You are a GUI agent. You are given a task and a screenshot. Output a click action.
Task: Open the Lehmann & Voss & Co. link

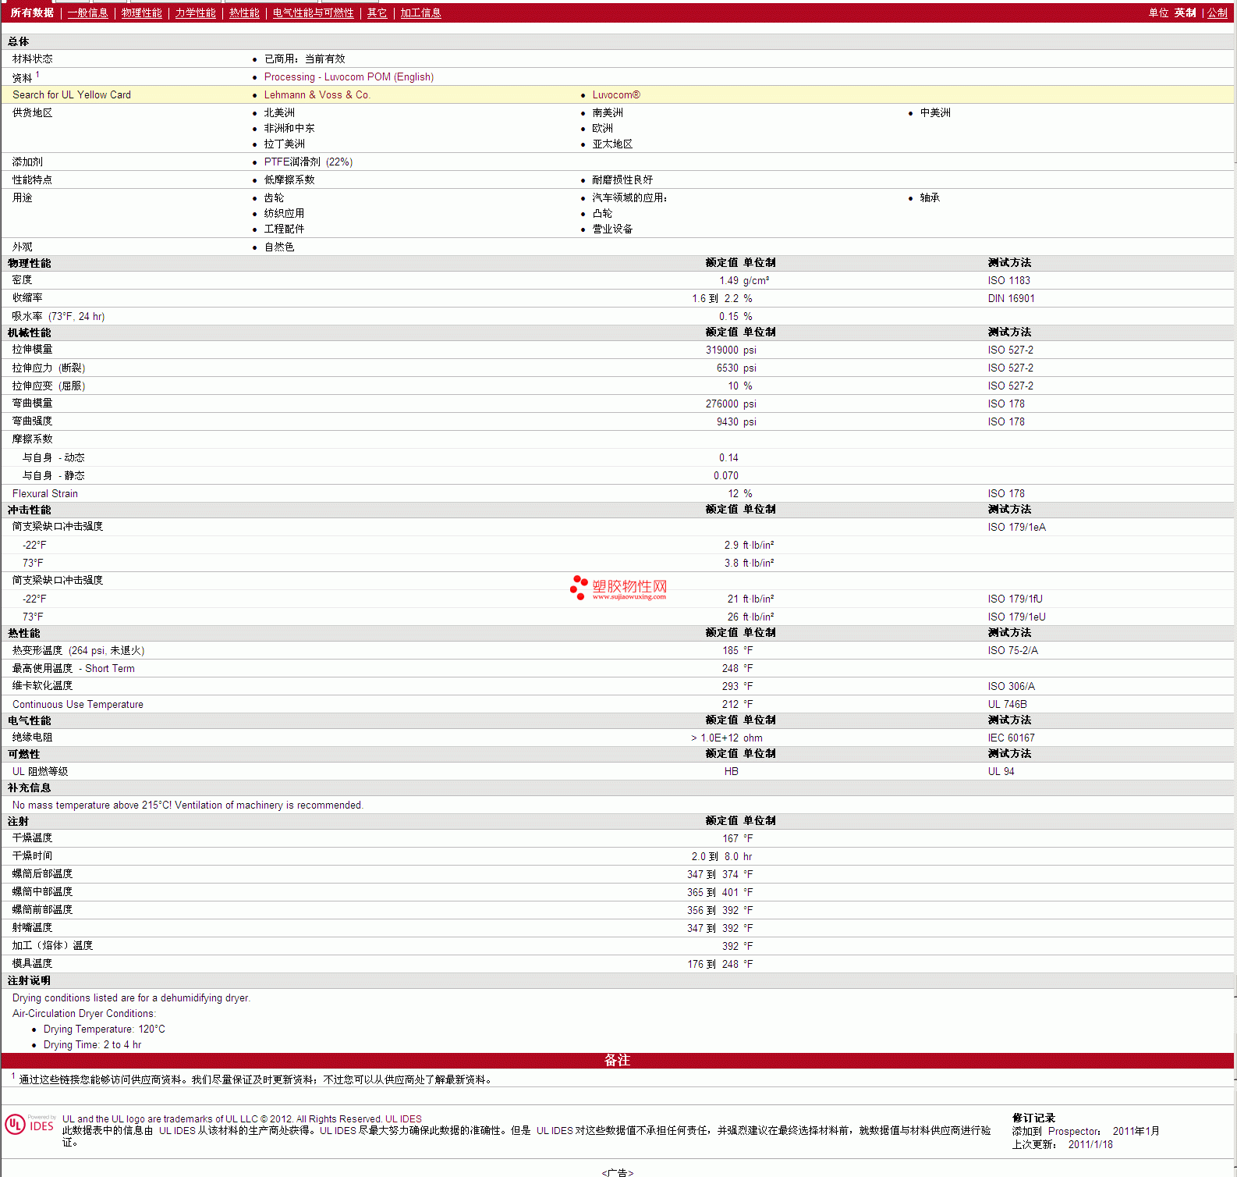[x=317, y=94]
